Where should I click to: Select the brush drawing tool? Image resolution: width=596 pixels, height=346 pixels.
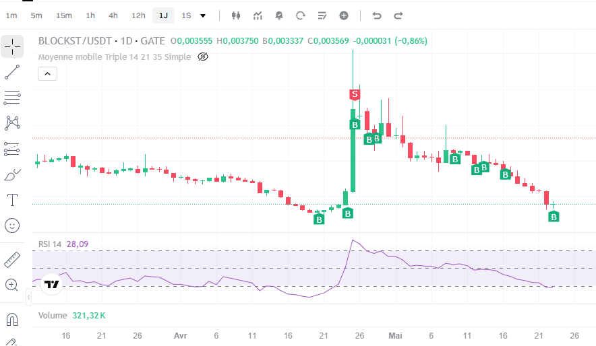pos(12,174)
